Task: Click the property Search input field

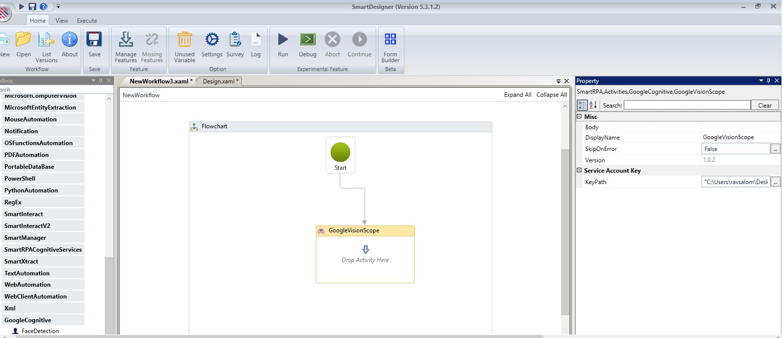Action: tap(687, 105)
